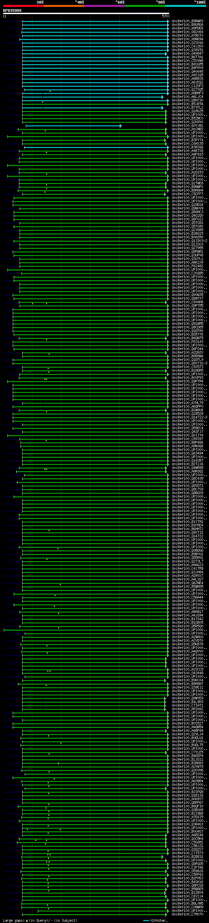Click hit label UniRef100_A9AG23
The width and height of the screenshot is (209, 923).
(187, 565)
